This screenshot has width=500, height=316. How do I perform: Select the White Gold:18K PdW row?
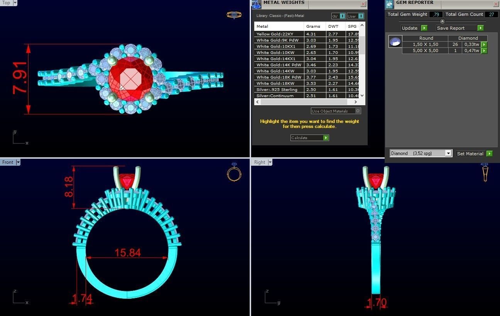(x=307, y=77)
